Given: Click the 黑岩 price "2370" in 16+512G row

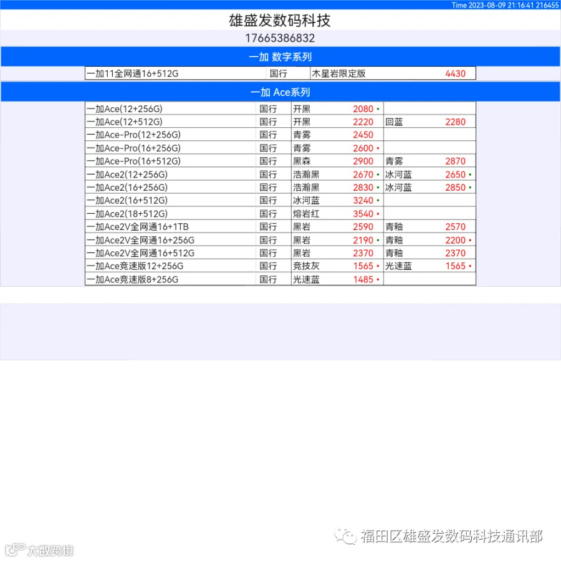Looking at the screenshot, I should (363, 253).
